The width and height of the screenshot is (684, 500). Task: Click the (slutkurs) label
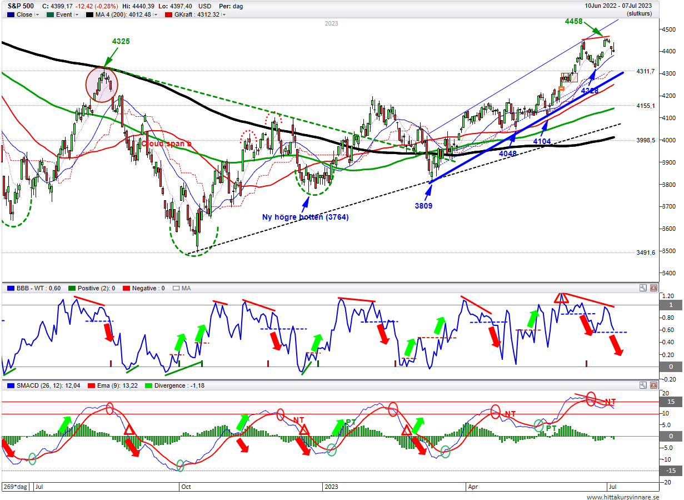[639, 13]
